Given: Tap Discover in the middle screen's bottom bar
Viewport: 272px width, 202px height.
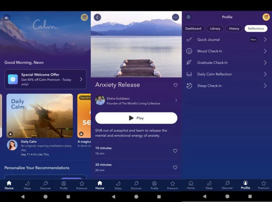Looking at the screenshot, I should point(136,185).
